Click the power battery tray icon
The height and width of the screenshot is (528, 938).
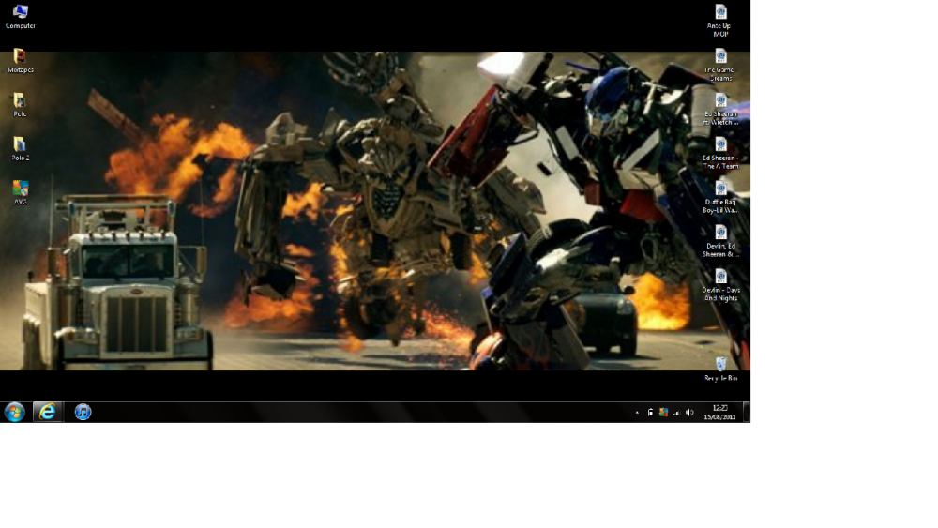click(650, 413)
